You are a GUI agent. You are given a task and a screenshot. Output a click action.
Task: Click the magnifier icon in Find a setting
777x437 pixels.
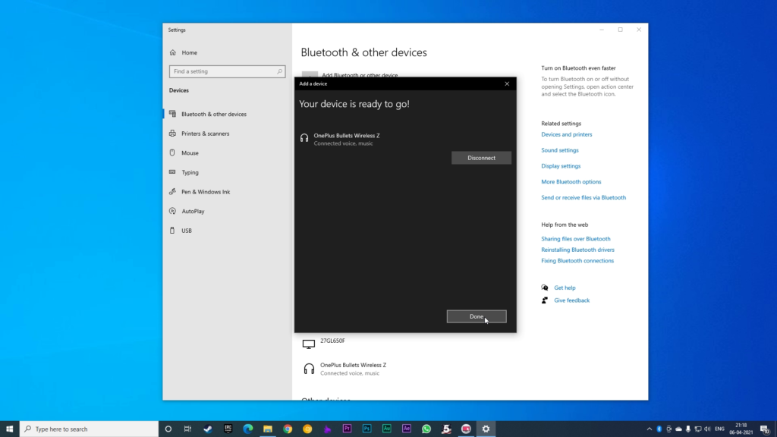point(279,71)
